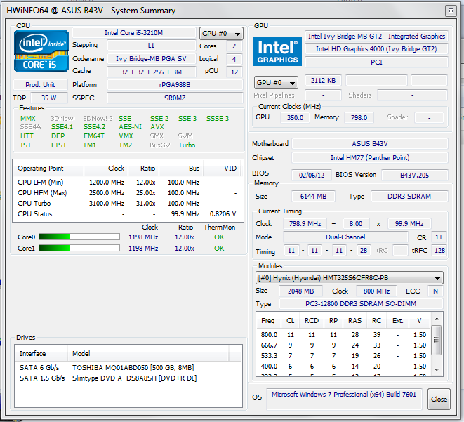This screenshot has height=422, width=464.
Task: Click the Intel Core i5-3210M name field
Action: tap(135, 33)
